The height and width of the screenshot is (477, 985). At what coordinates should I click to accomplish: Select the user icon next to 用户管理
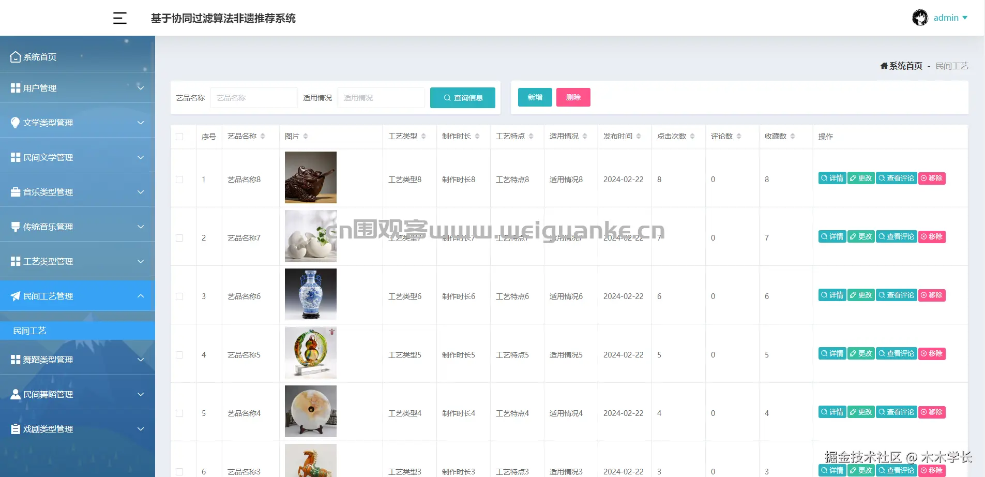coord(14,87)
